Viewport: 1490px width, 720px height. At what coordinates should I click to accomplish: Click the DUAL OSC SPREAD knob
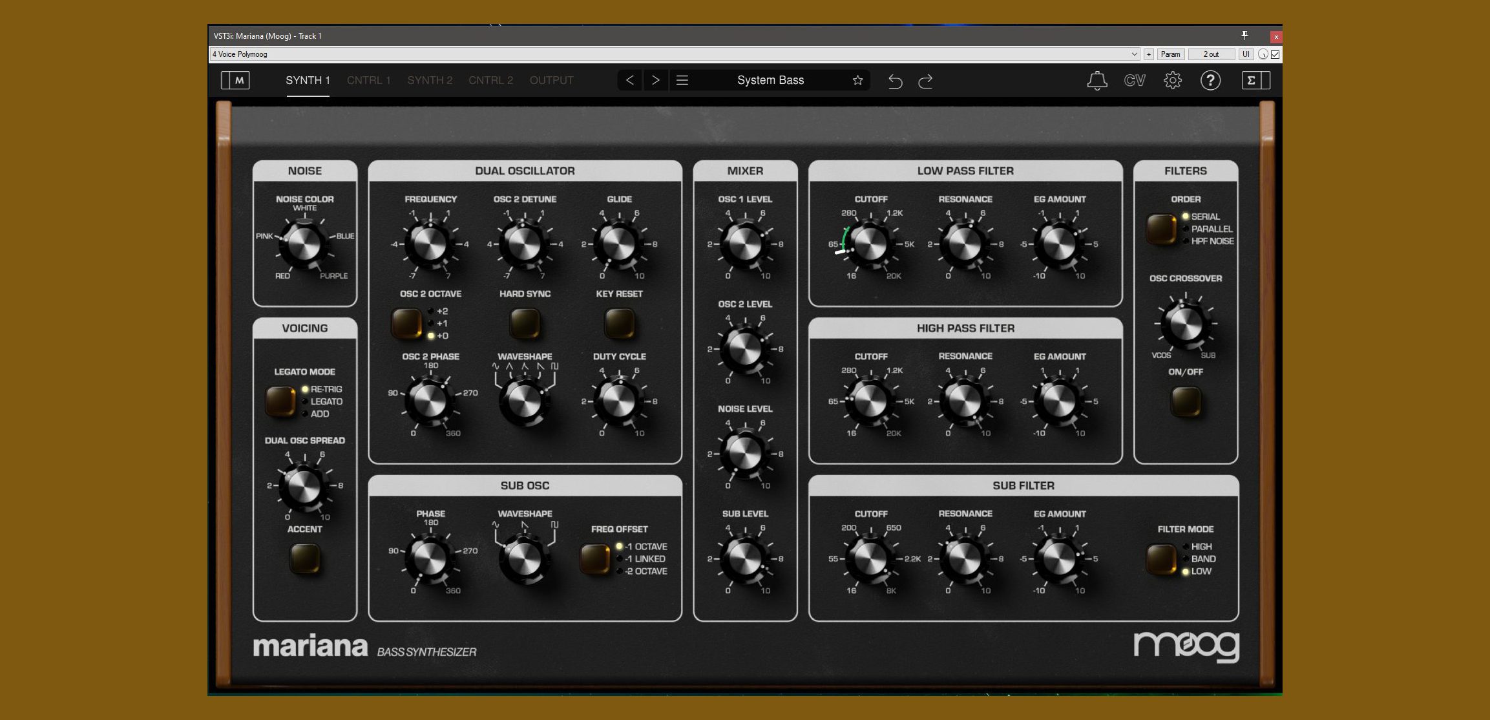[x=304, y=485]
